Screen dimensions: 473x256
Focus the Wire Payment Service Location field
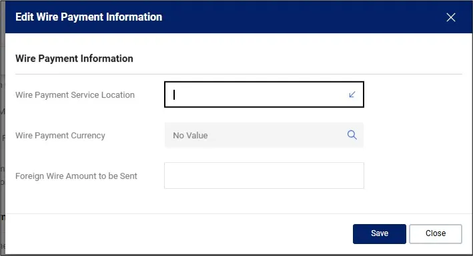tap(264, 94)
